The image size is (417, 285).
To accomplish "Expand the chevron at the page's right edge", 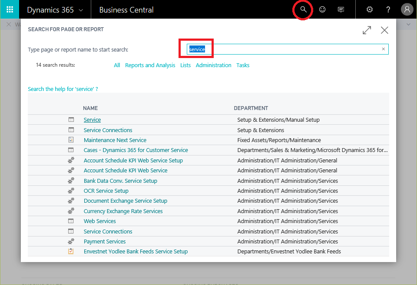I will pyautogui.click(x=408, y=24).
